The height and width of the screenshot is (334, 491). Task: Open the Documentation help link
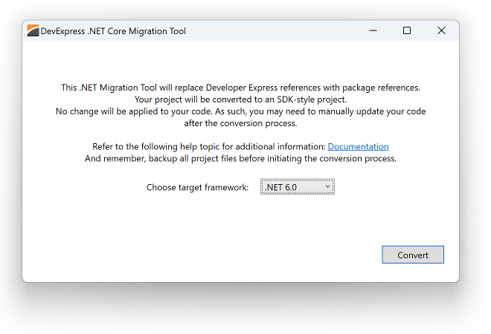point(359,146)
